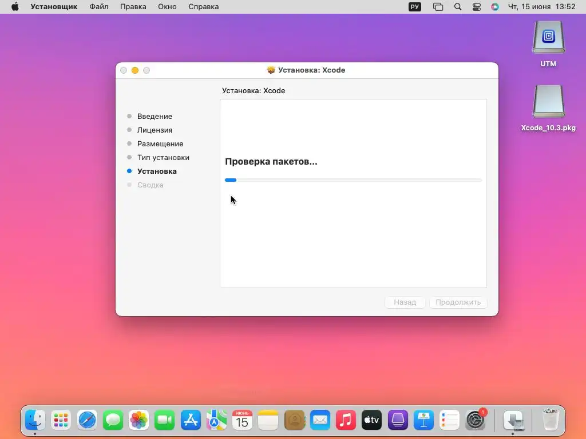Viewport: 586px width, 439px height.
Task: Open Apple TV from the Dock
Action: 371,420
